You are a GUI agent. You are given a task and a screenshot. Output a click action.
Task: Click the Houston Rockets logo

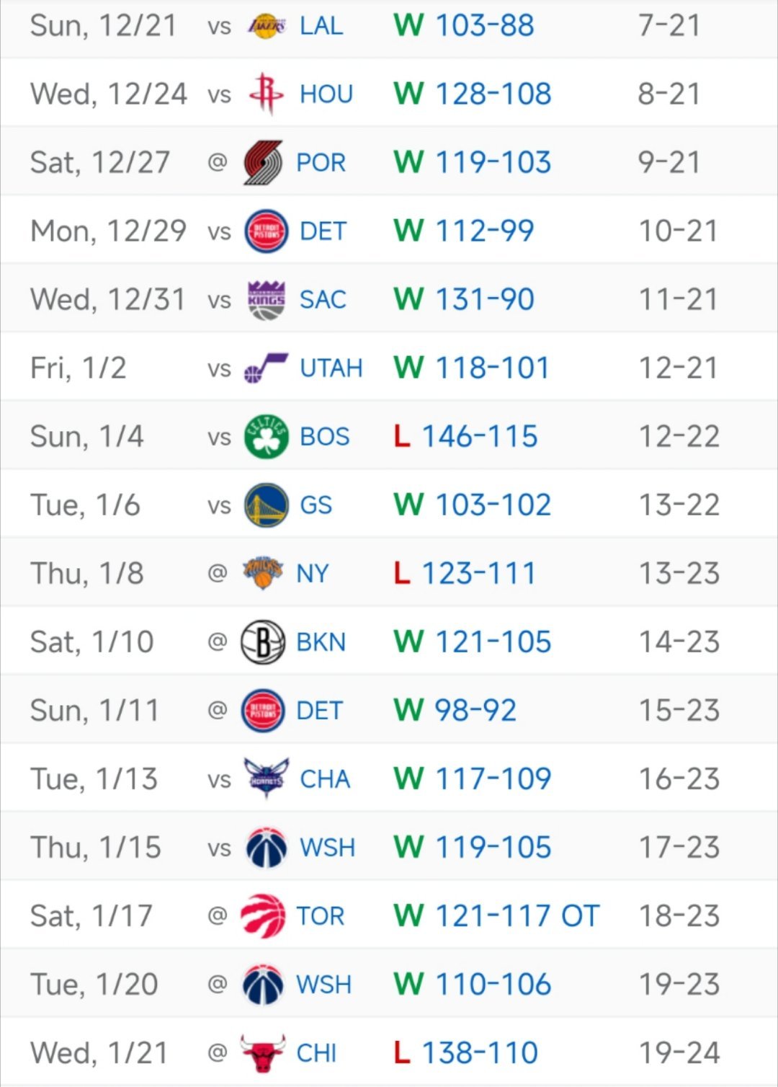[x=266, y=94]
